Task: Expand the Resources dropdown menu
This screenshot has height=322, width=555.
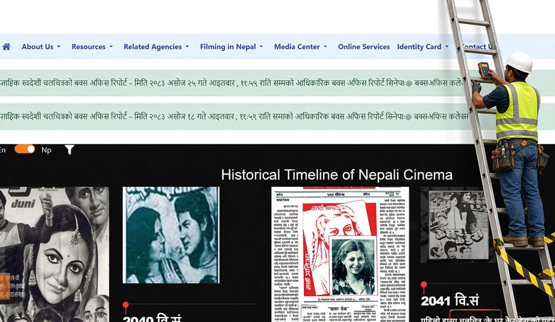Action: pyautogui.click(x=92, y=47)
